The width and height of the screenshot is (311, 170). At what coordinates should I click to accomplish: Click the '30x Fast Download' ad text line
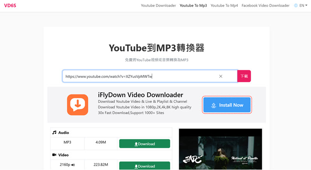click(131, 113)
